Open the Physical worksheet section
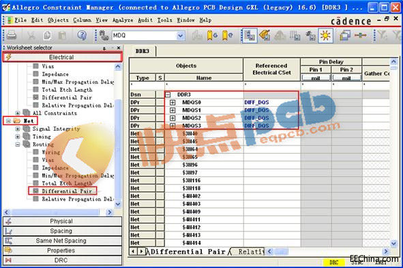403x268 pixels. 62,221
